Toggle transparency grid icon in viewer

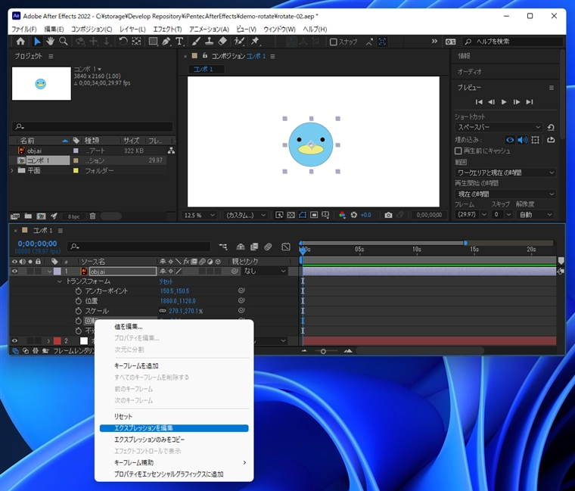click(291, 215)
